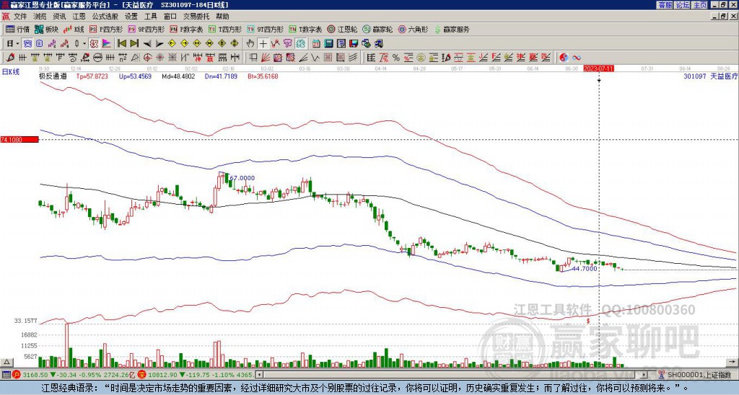Open the 工具 menu
The image size is (739, 395).
150,17
